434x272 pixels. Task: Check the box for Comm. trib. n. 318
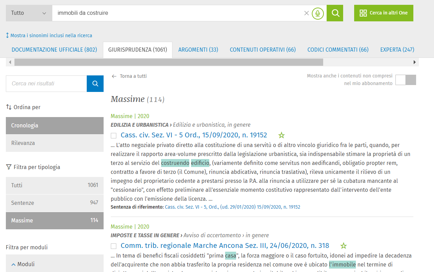[114, 246]
